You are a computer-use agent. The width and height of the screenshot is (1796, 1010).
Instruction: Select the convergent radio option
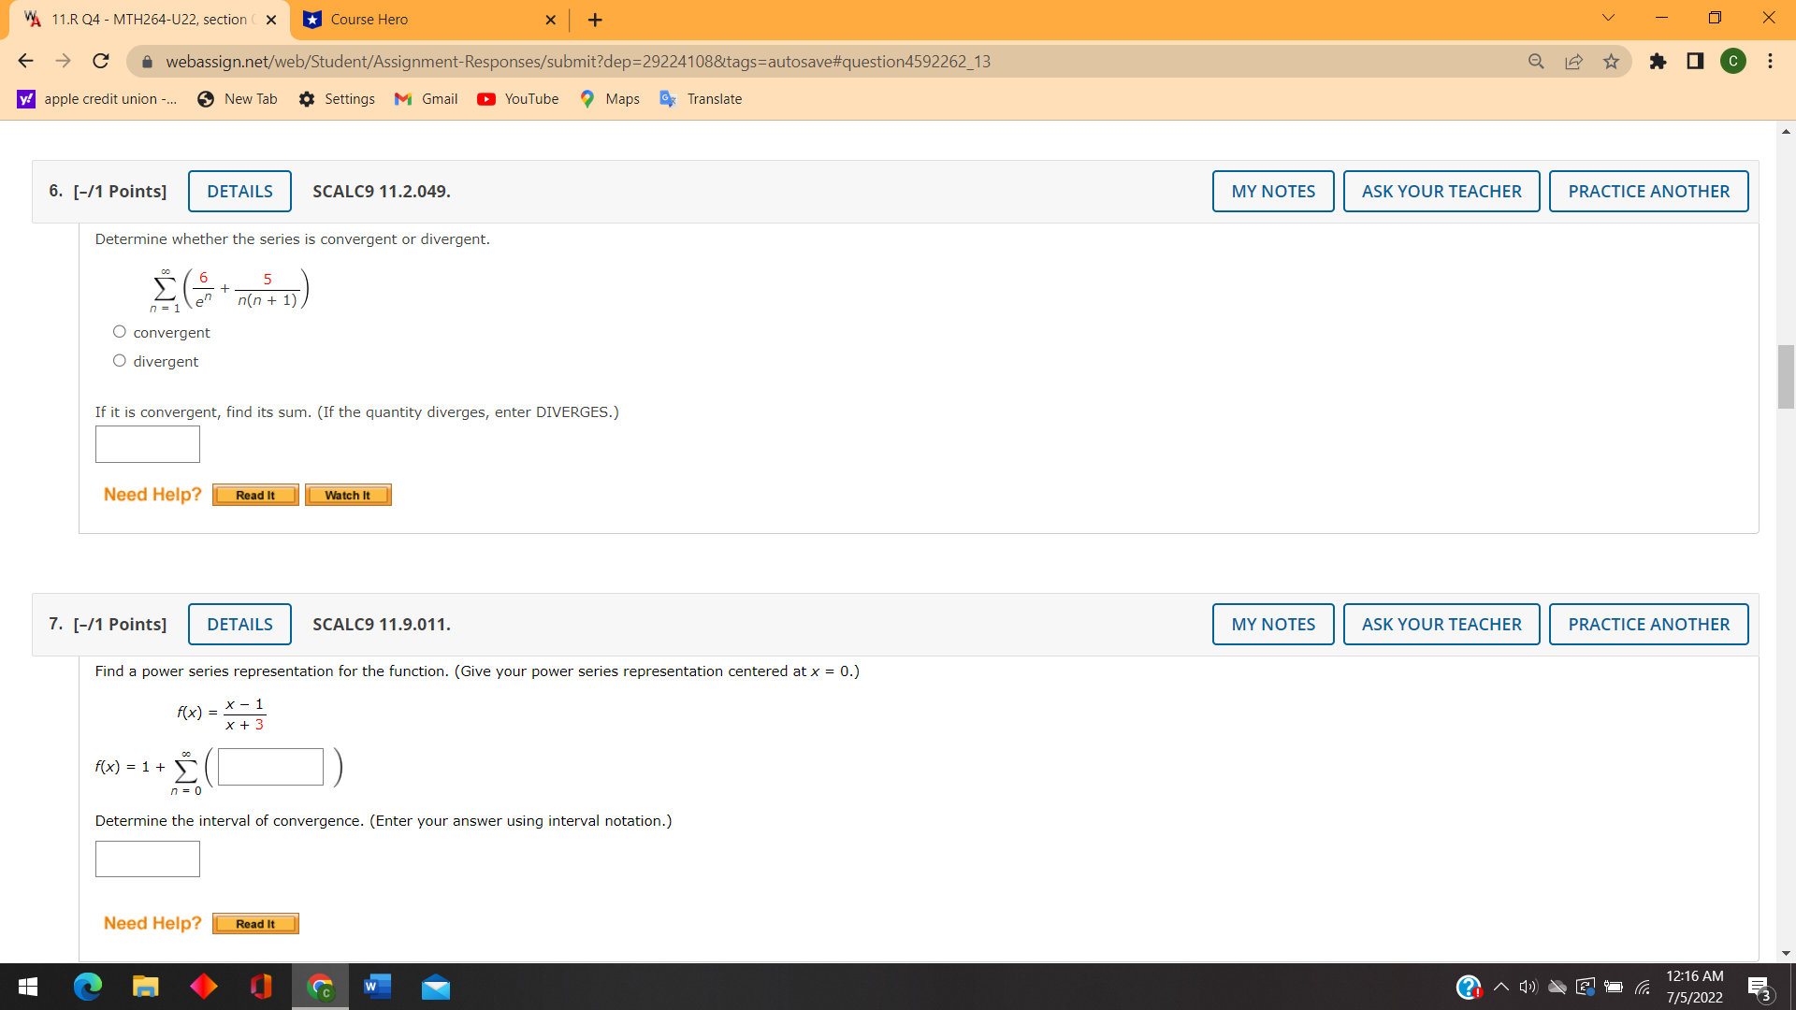click(120, 332)
